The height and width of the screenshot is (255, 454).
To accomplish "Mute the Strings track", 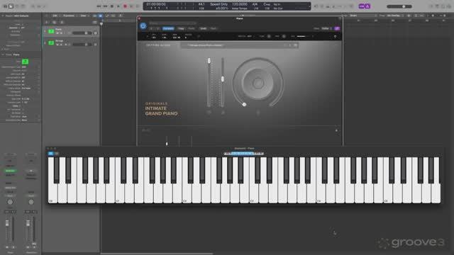I will coord(57,45).
